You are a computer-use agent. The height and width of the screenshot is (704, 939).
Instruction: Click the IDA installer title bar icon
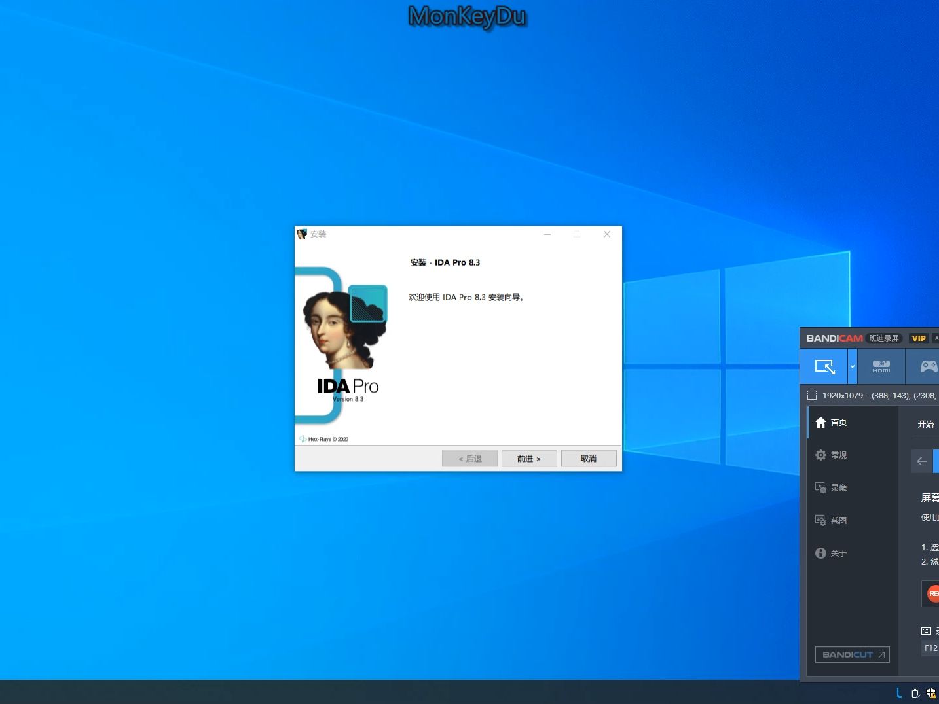[301, 234]
